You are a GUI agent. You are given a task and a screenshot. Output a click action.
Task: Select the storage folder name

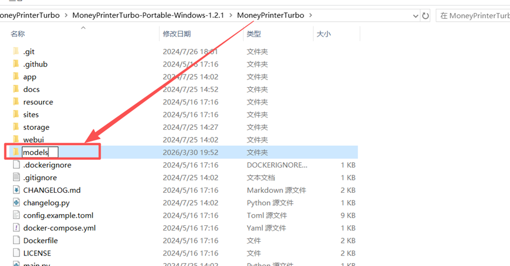coord(36,127)
